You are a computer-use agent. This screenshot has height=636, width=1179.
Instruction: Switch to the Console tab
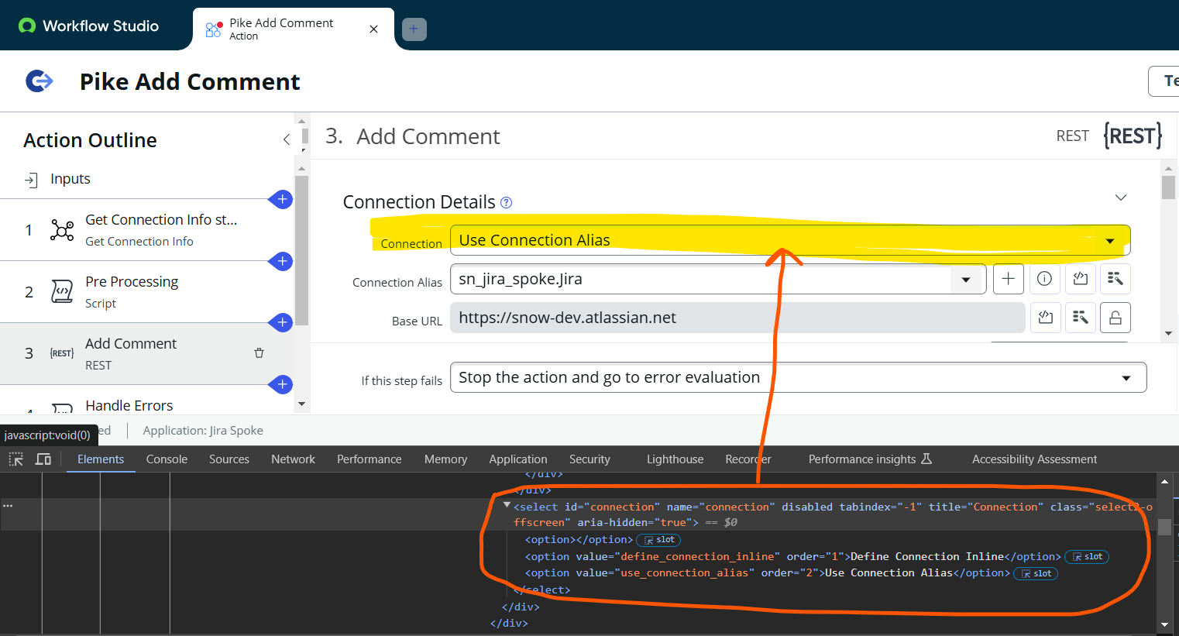(167, 459)
